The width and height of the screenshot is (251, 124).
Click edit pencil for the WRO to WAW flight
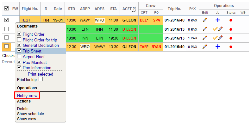[205, 47]
